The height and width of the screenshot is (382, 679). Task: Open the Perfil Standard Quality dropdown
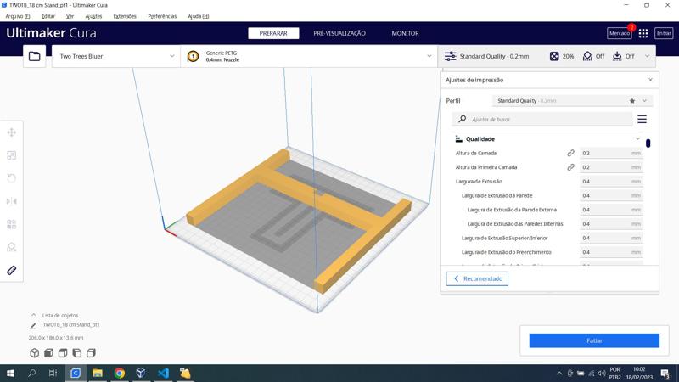coord(572,101)
